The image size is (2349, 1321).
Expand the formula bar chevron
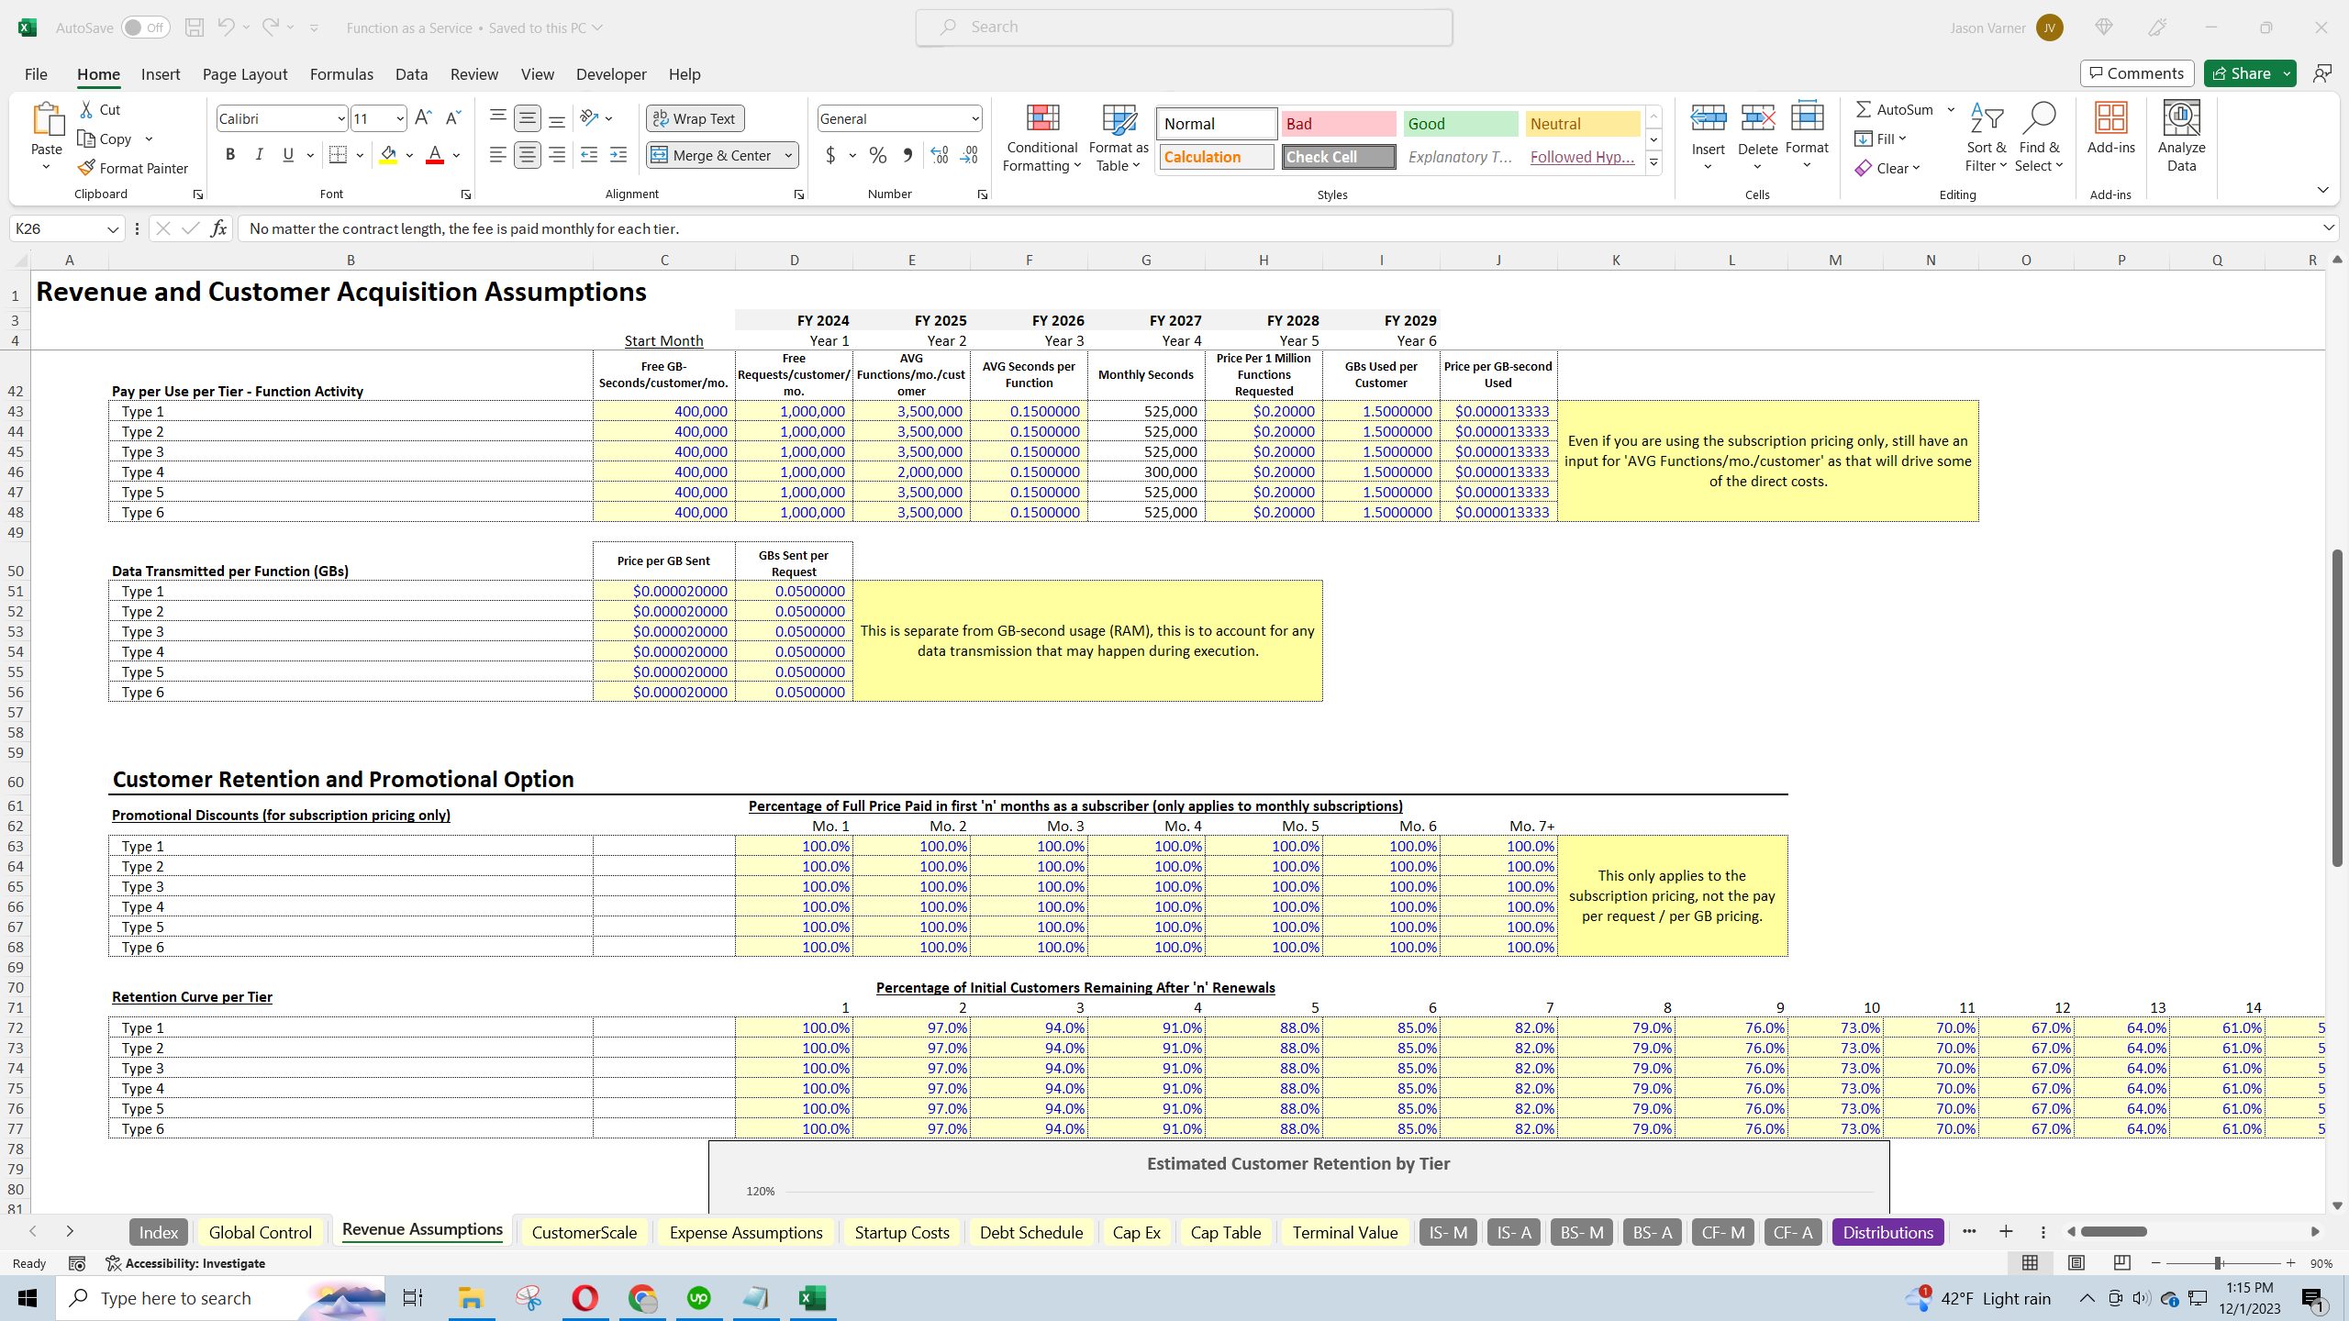click(2328, 228)
